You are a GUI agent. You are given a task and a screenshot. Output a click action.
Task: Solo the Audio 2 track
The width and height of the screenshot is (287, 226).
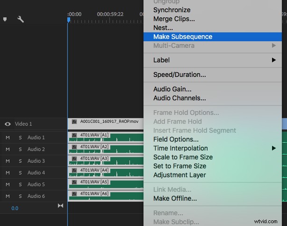pyautogui.click(x=20, y=149)
